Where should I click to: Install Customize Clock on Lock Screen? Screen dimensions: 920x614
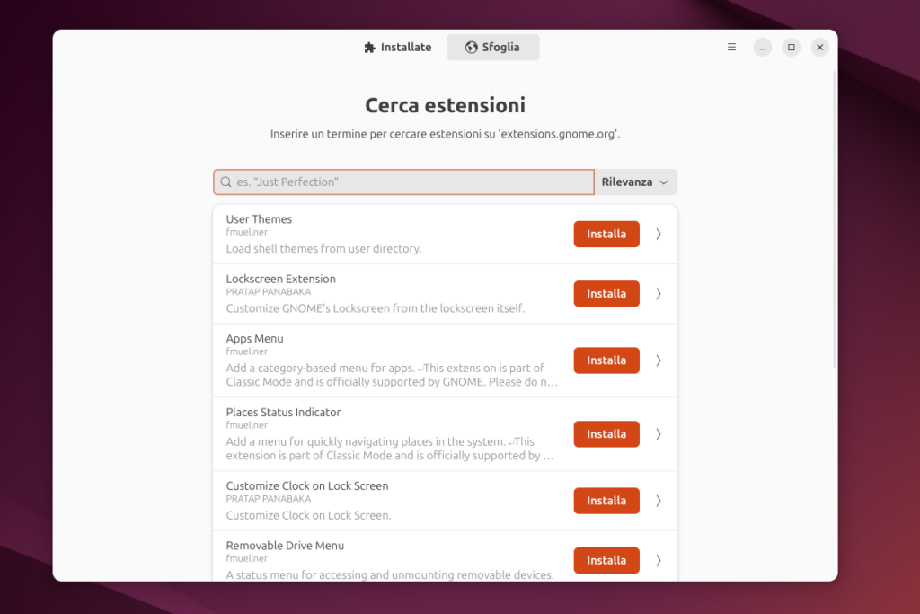coord(606,501)
